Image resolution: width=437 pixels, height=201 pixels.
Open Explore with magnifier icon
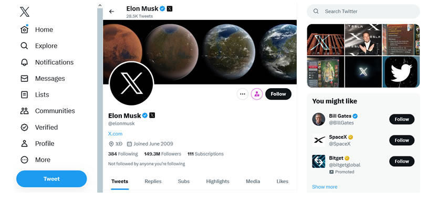(x=25, y=46)
